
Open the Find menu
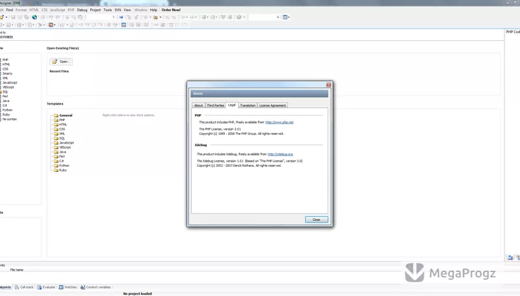point(10,10)
